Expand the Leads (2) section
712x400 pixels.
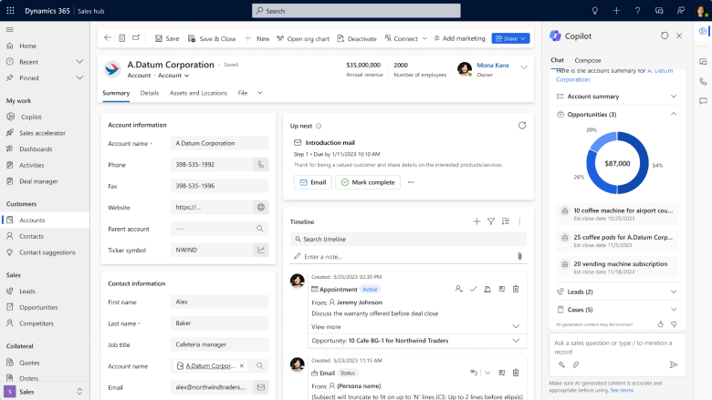point(674,292)
